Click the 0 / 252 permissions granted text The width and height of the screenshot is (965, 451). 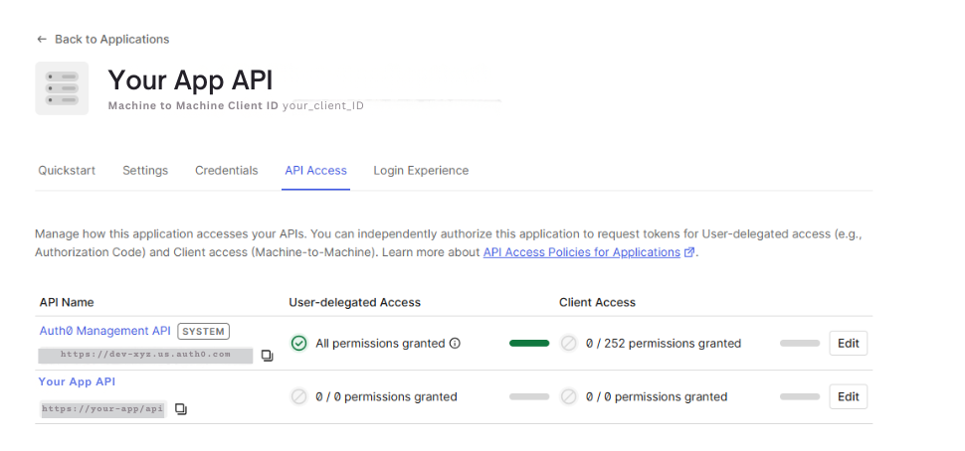(664, 344)
